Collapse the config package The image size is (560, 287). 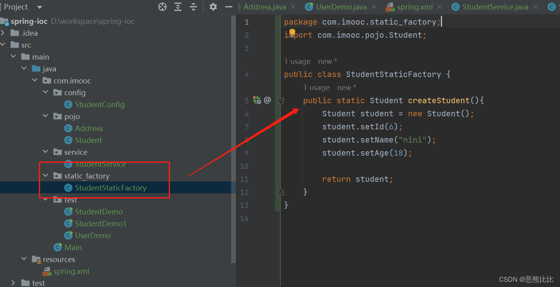tap(46, 92)
